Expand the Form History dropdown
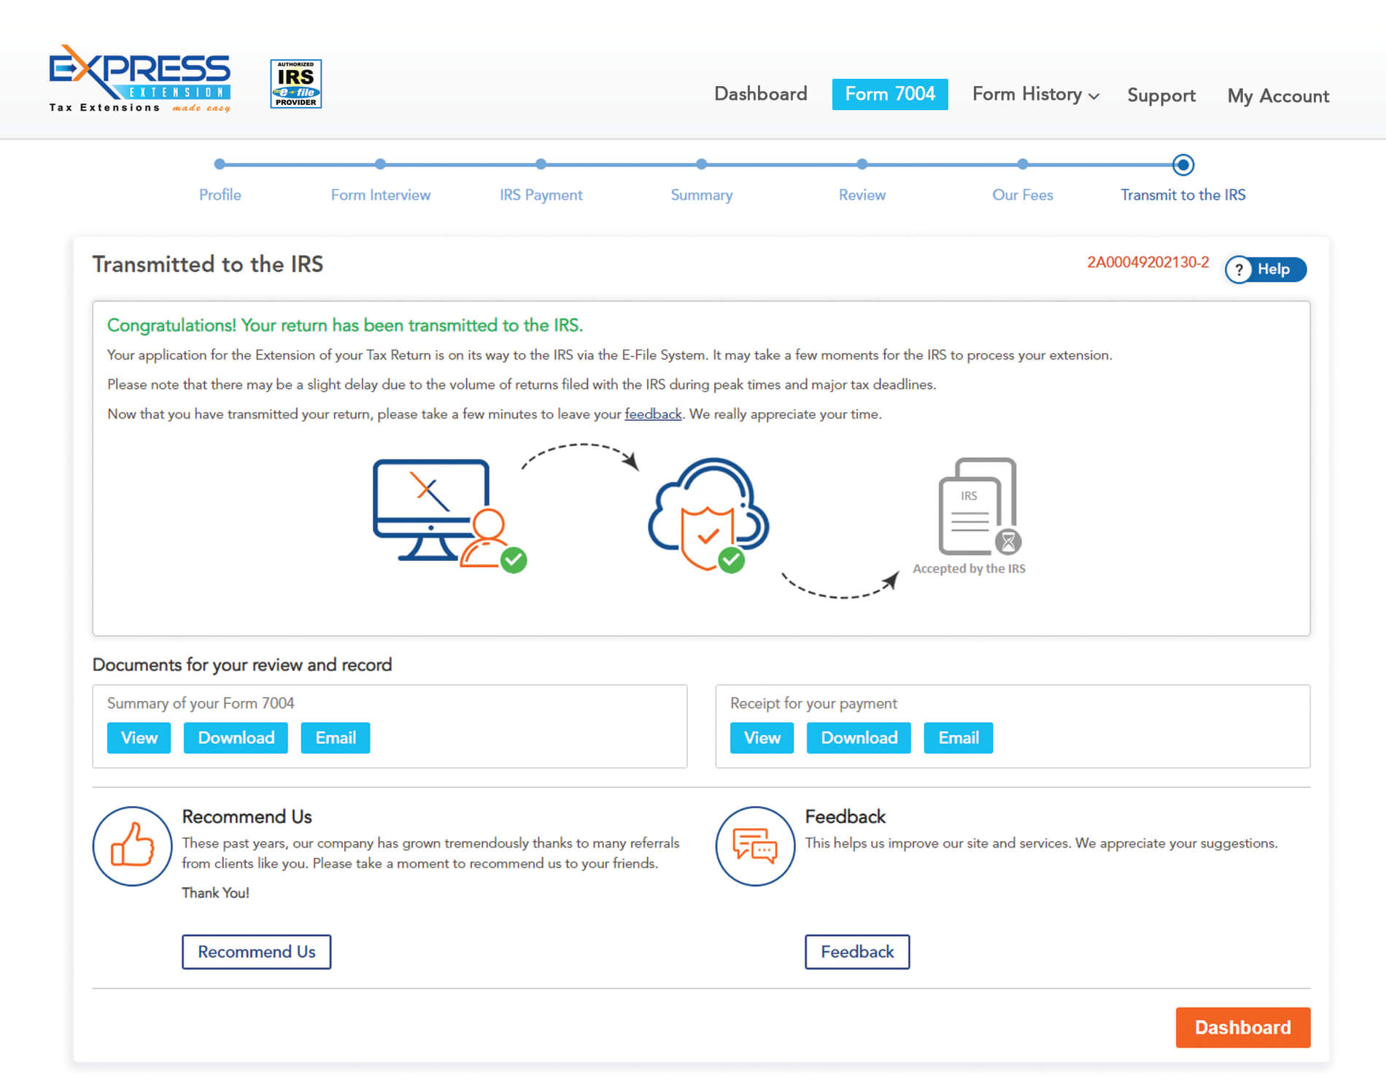This screenshot has height=1092, width=1386. (1034, 95)
